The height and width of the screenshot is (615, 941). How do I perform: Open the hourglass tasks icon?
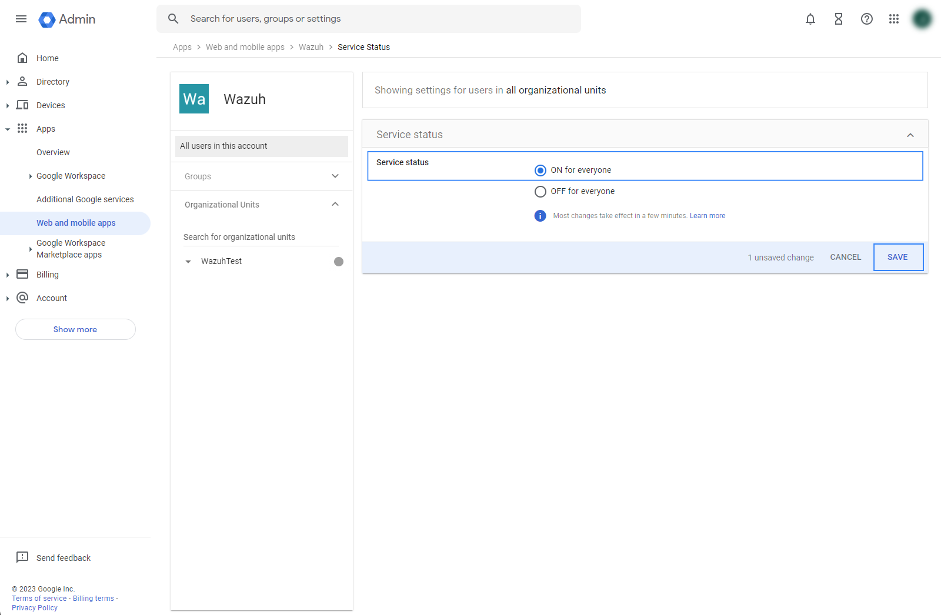(x=838, y=19)
